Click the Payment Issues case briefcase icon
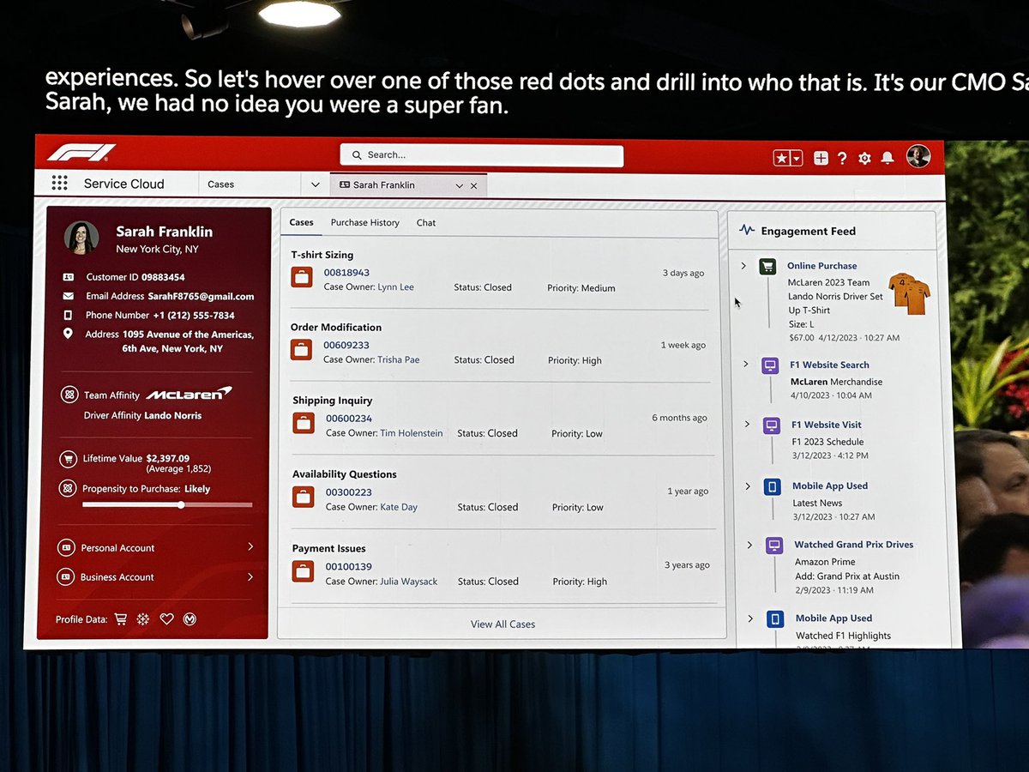Image resolution: width=1029 pixels, height=772 pixels. pos(303,571)
